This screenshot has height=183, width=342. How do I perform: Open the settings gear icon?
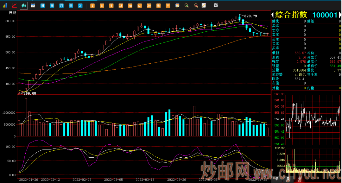point(216,5)
